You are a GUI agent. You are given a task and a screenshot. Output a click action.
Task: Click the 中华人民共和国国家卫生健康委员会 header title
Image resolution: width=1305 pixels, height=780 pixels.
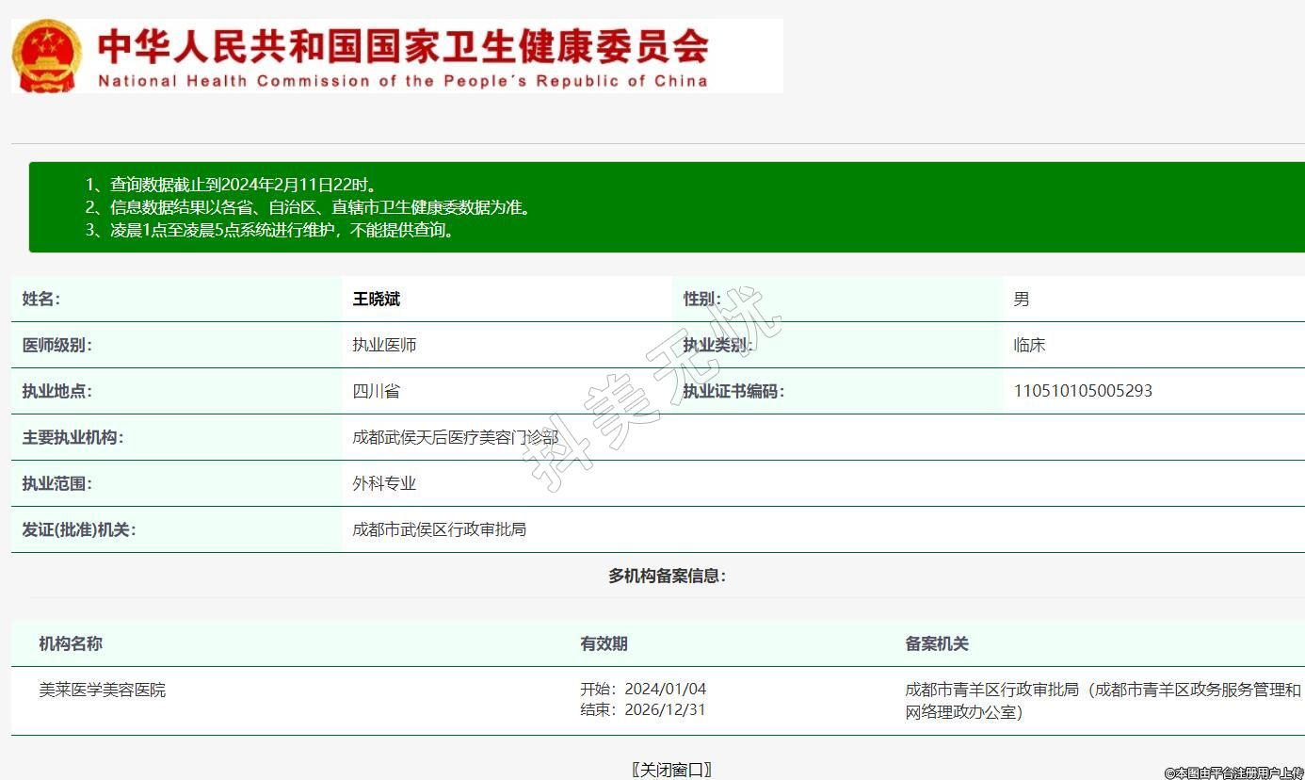(x=403, y=45)
